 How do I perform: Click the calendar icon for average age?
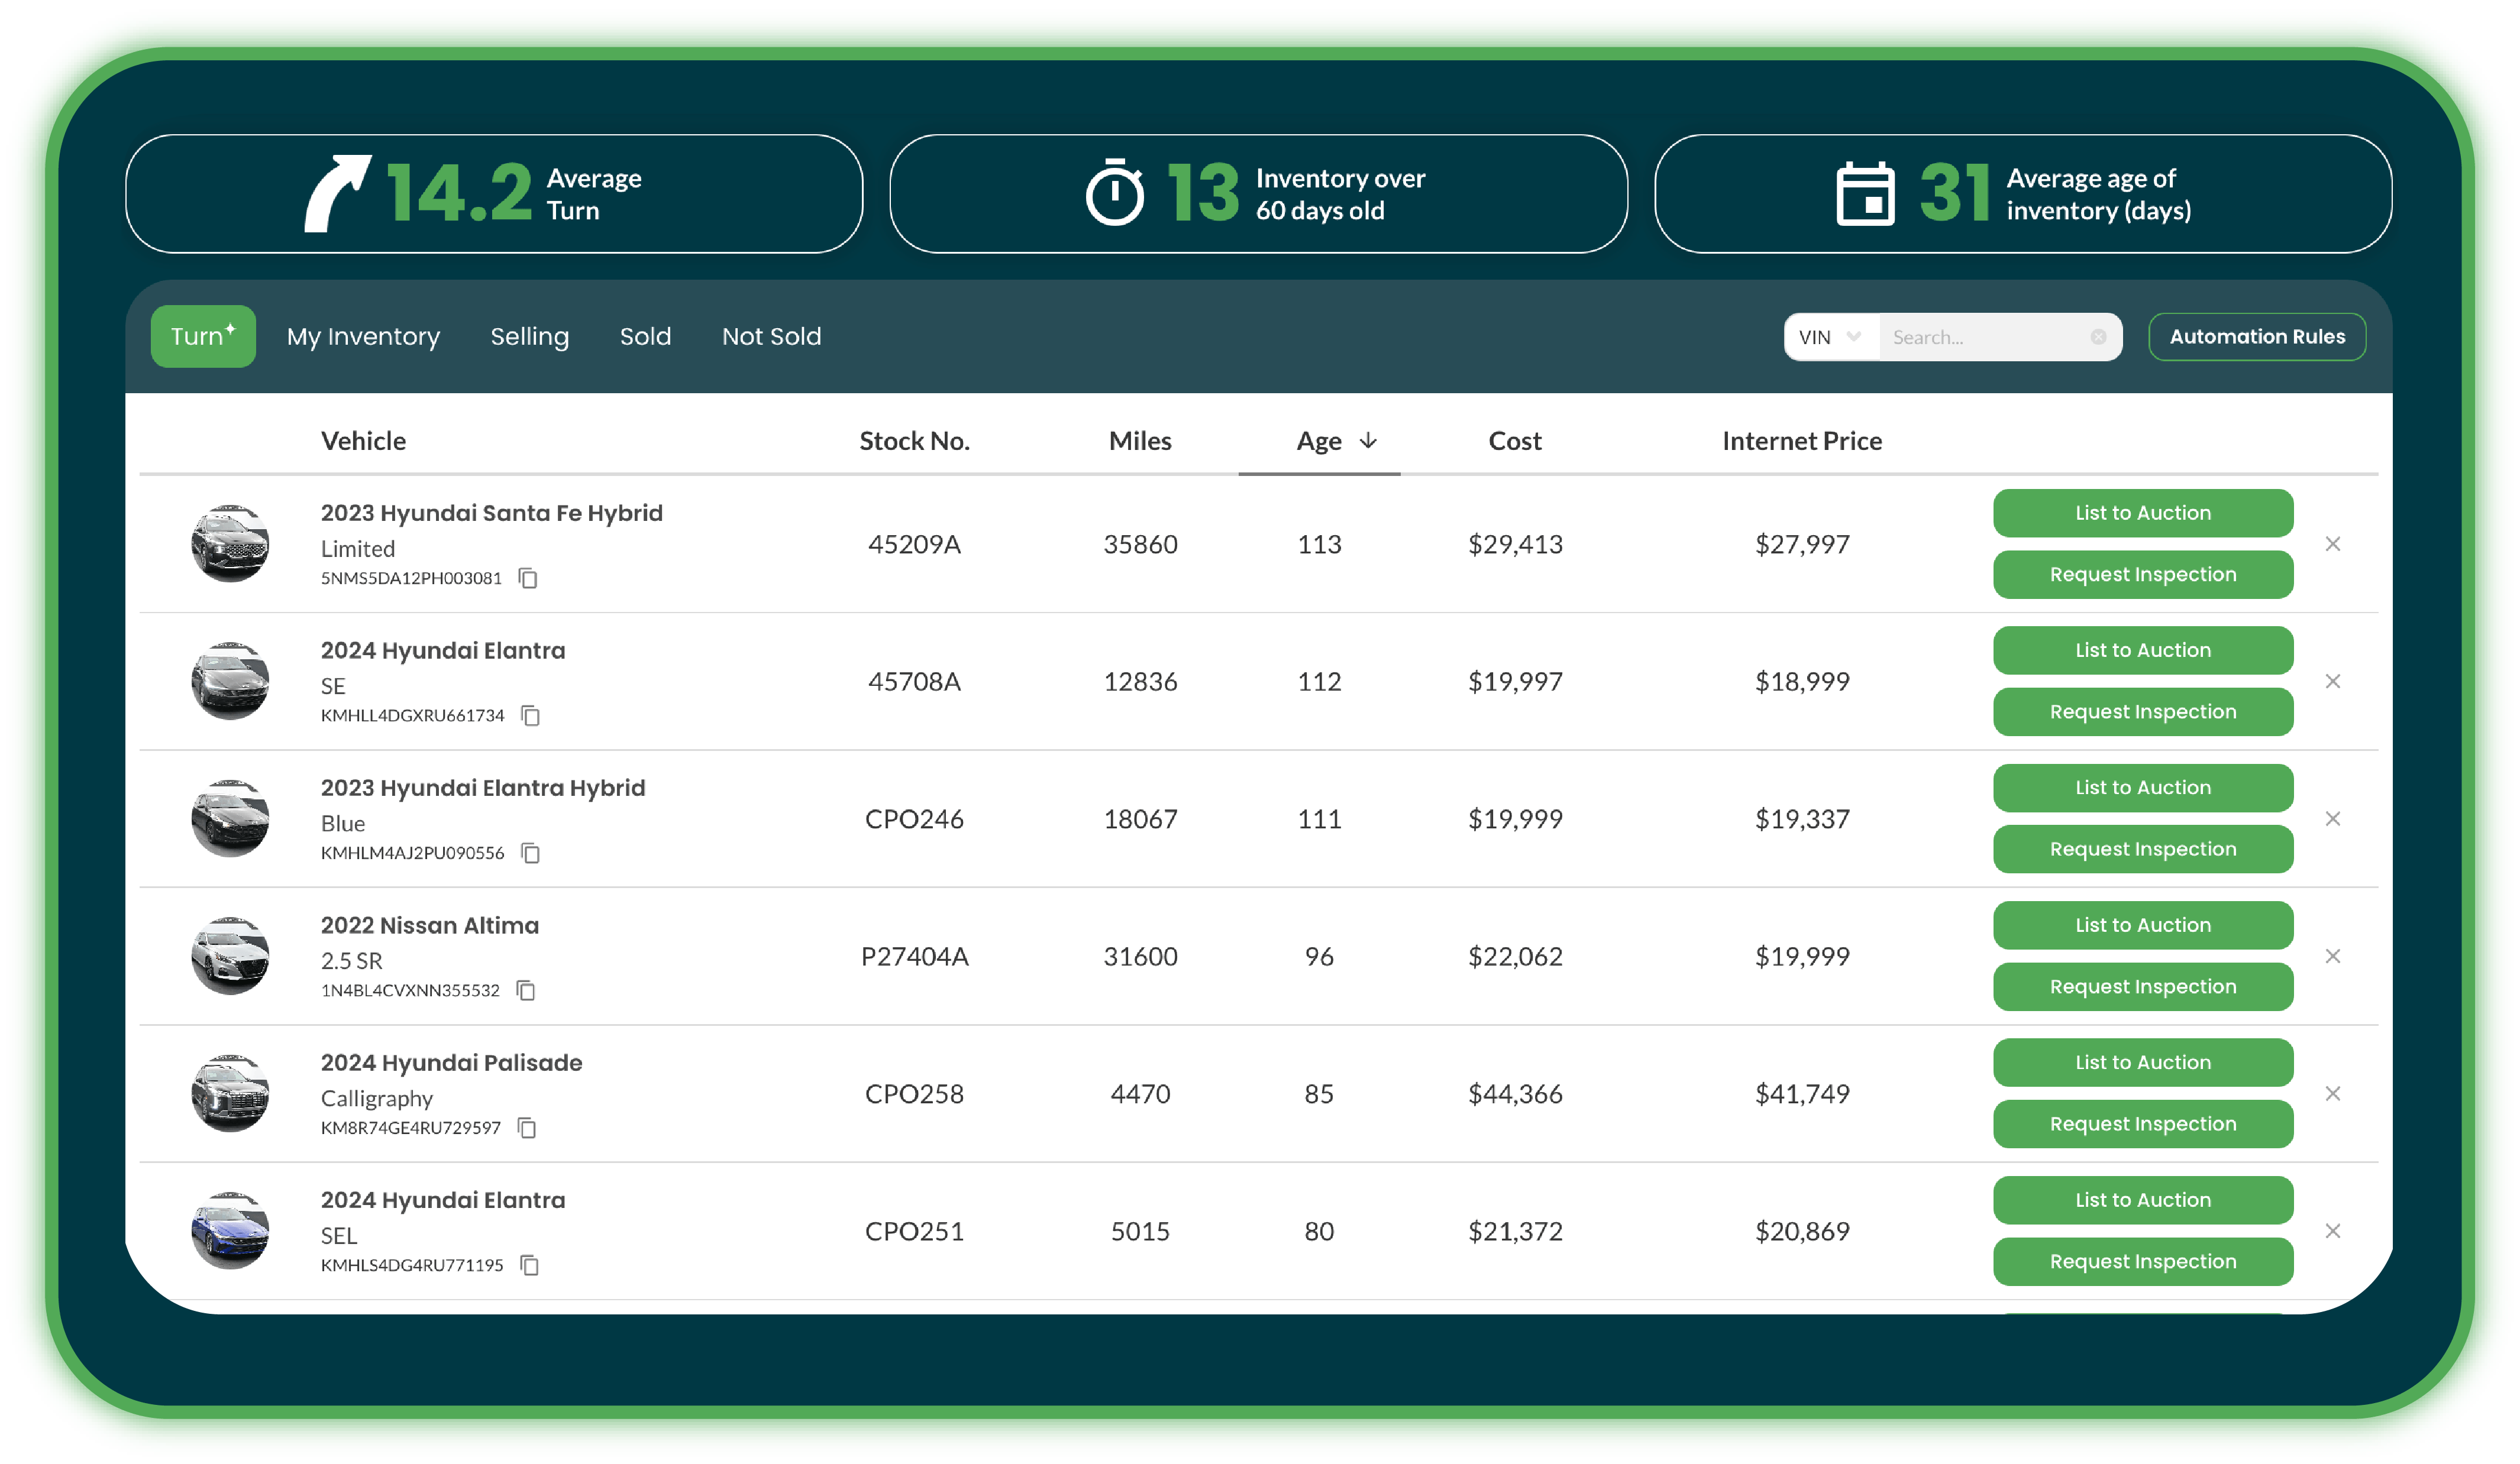pos(1865,193)
